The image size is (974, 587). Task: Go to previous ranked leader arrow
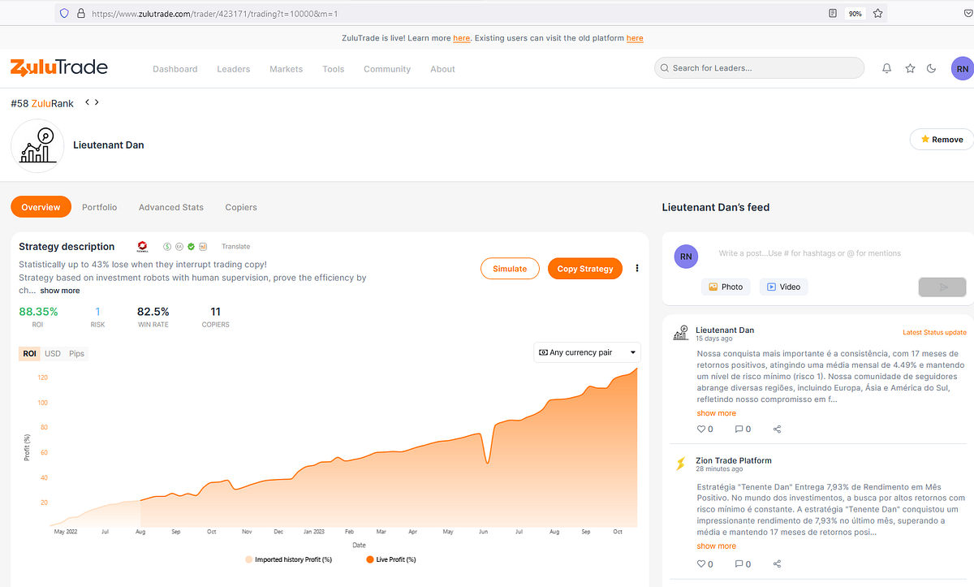[87, 102]
